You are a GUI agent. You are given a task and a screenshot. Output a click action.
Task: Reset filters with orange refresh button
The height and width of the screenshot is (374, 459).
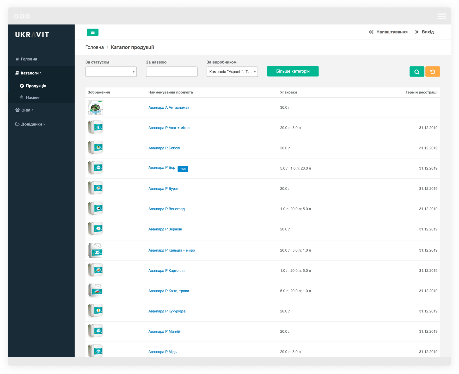click(433, 72)
